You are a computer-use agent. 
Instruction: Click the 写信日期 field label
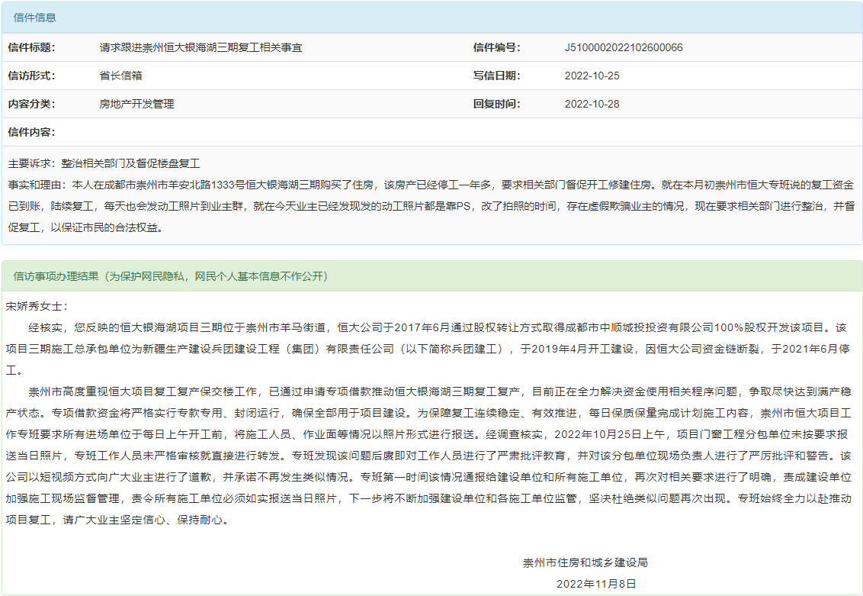coord(496,76)
